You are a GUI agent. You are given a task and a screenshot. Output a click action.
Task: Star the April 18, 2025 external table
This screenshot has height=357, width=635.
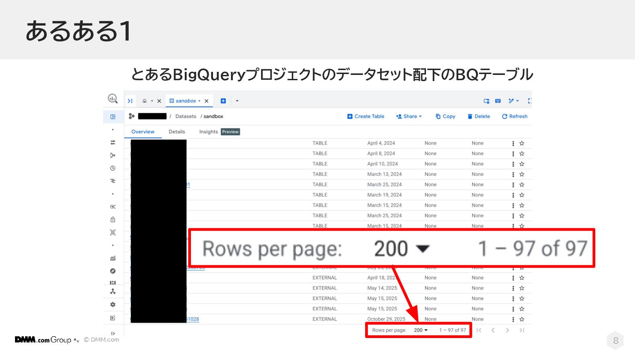pyautogui.click(x=522, y=278)
